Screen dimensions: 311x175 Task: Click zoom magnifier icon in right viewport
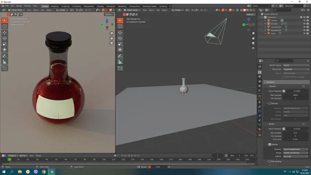pyautogui.click(x=253, y=33)
